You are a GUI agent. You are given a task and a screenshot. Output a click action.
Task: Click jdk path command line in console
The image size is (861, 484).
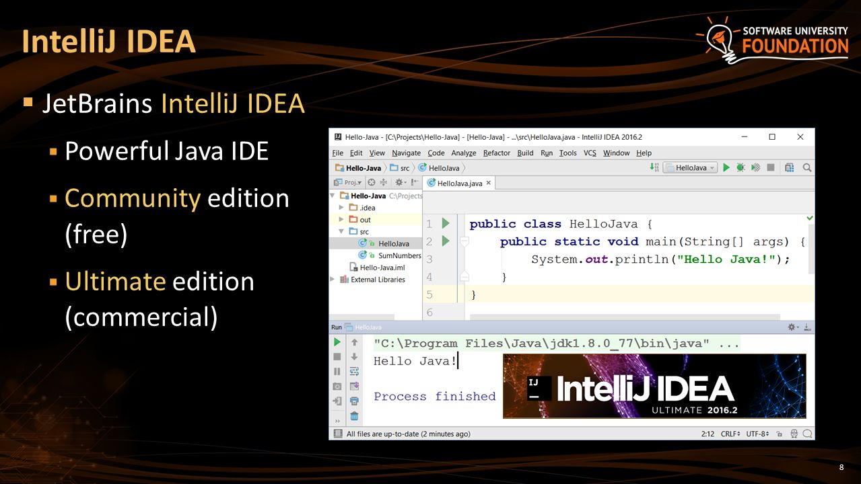click(556, 344)
